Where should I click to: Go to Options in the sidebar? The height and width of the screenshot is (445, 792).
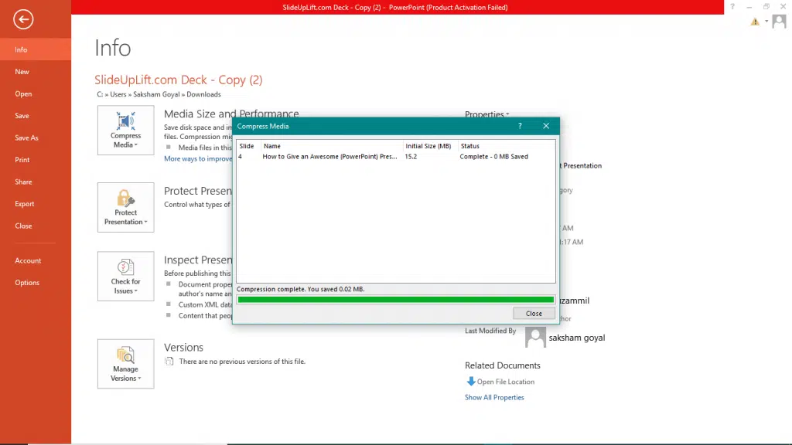(x=27, y=283)
